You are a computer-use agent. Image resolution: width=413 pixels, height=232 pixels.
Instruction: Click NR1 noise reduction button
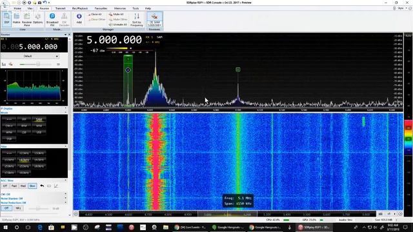tap(18, 208)
